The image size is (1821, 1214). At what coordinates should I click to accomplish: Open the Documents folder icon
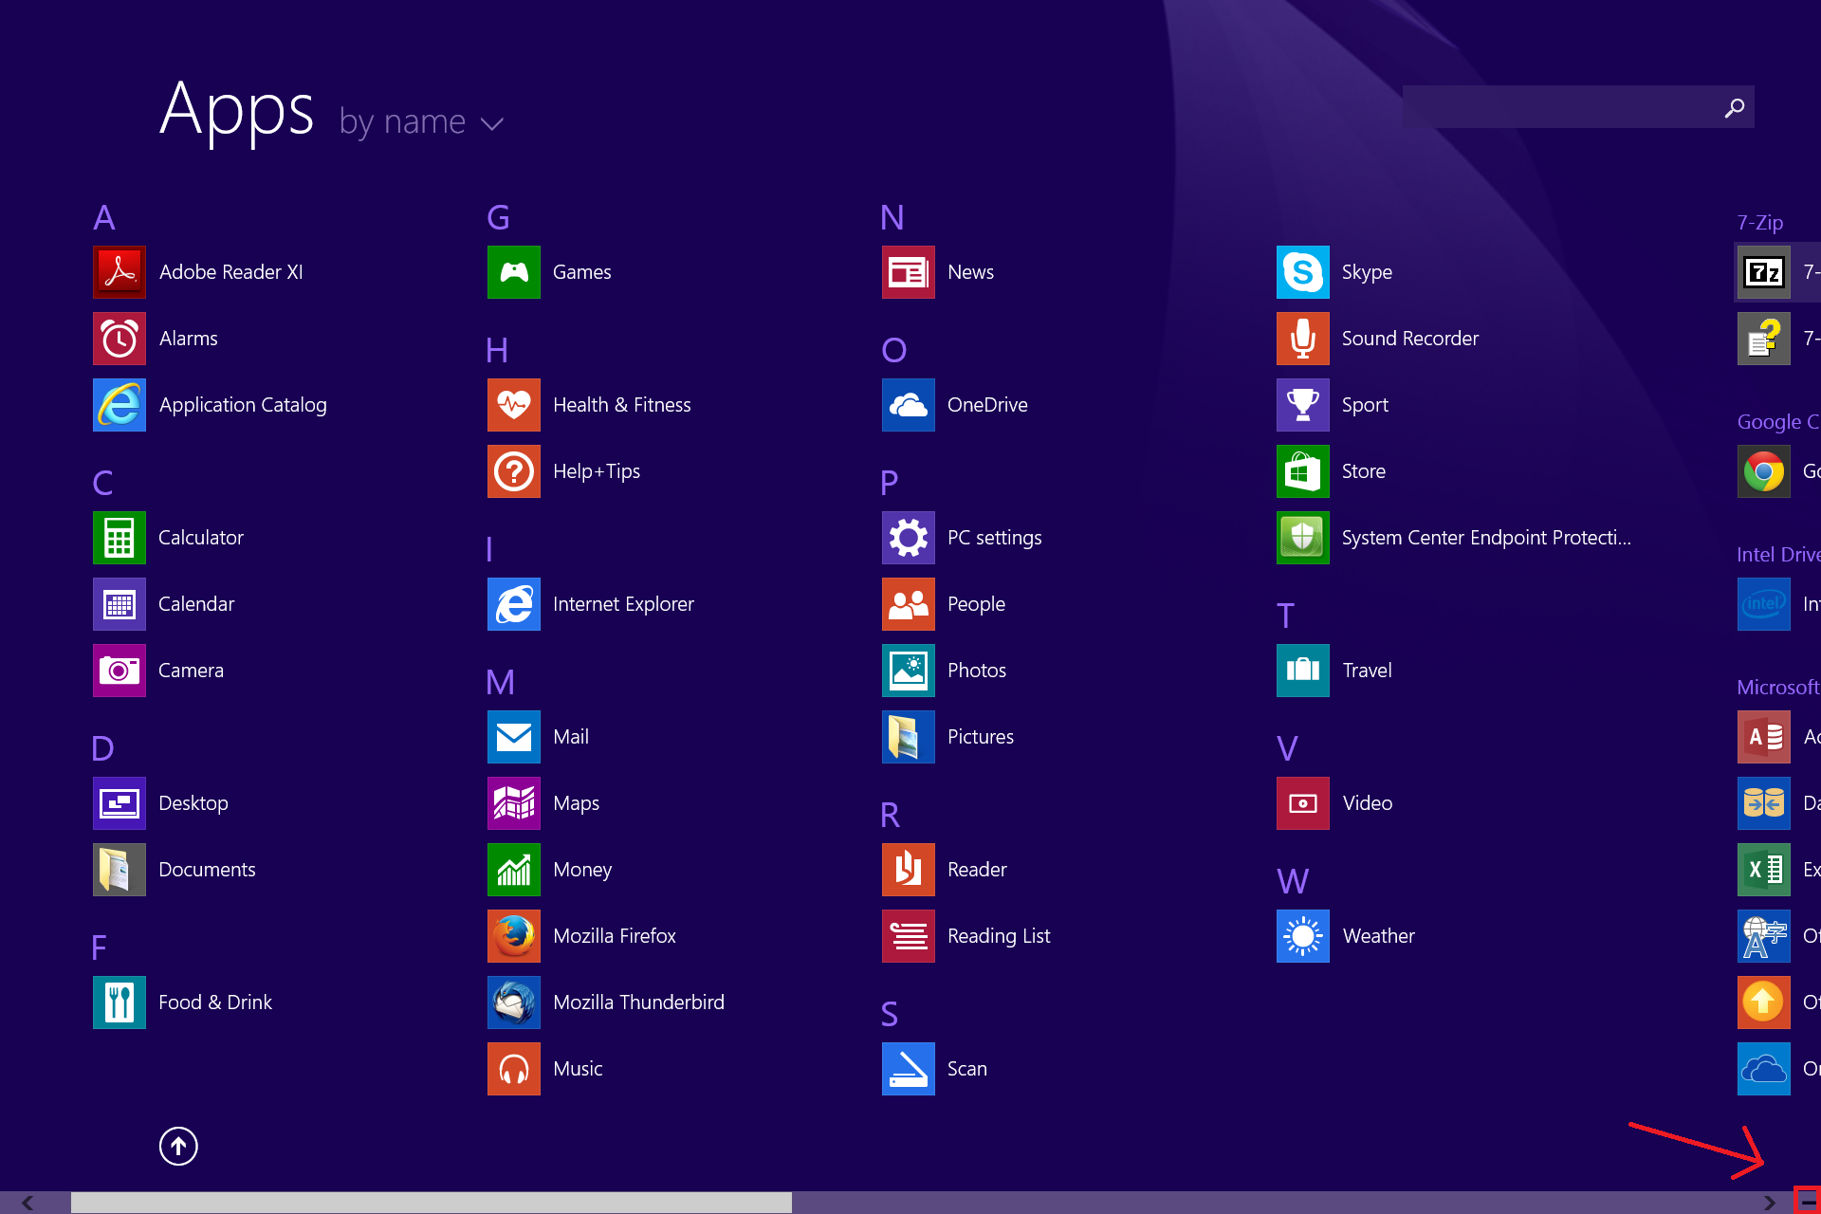(120, 870)
